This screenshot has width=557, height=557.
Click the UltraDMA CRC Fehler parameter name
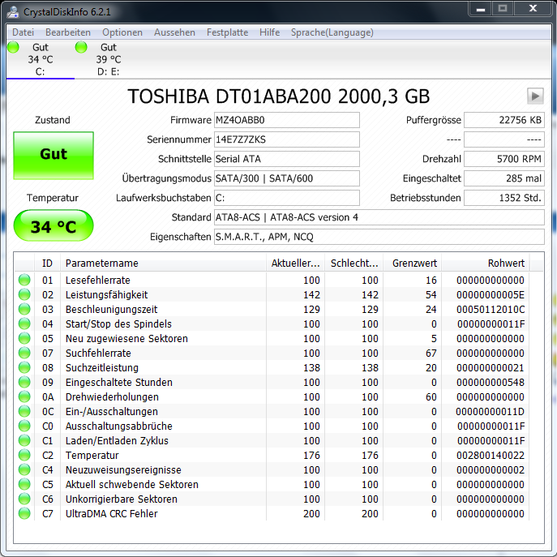[112, 514]
